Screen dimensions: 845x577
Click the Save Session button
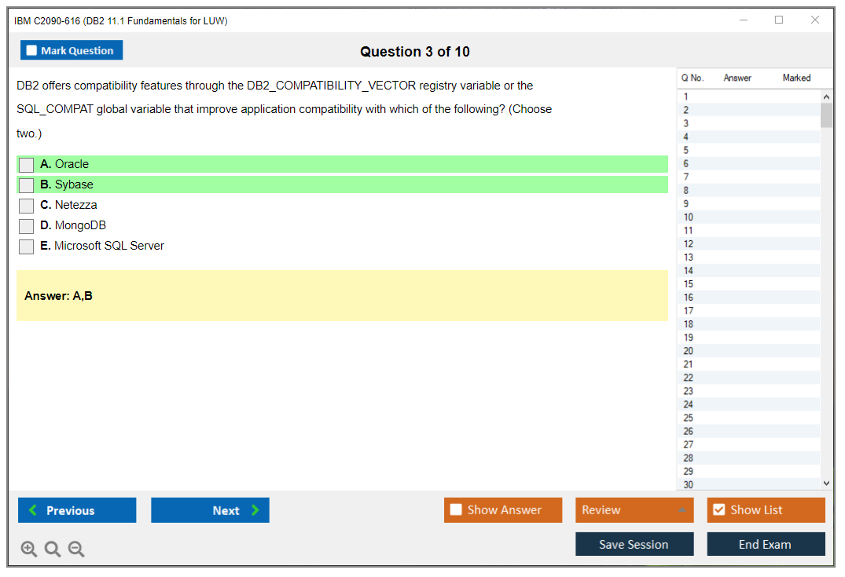634,544
